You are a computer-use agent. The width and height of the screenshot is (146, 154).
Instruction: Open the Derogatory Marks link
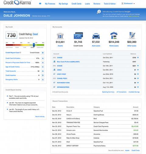pos(12,79)
